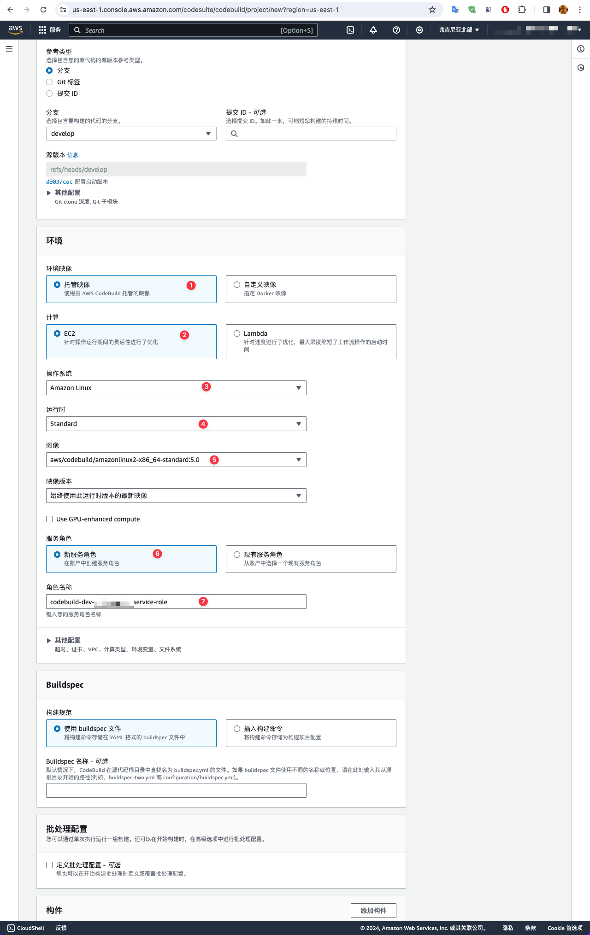Check the 定义批处理配置 checkbox

(49, 865)
